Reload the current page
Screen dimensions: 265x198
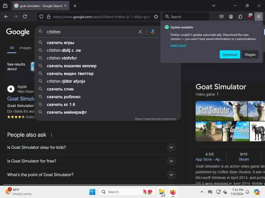pos(25,16)
